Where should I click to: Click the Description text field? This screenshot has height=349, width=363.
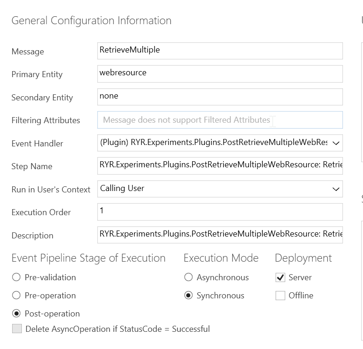coord(220,235)
